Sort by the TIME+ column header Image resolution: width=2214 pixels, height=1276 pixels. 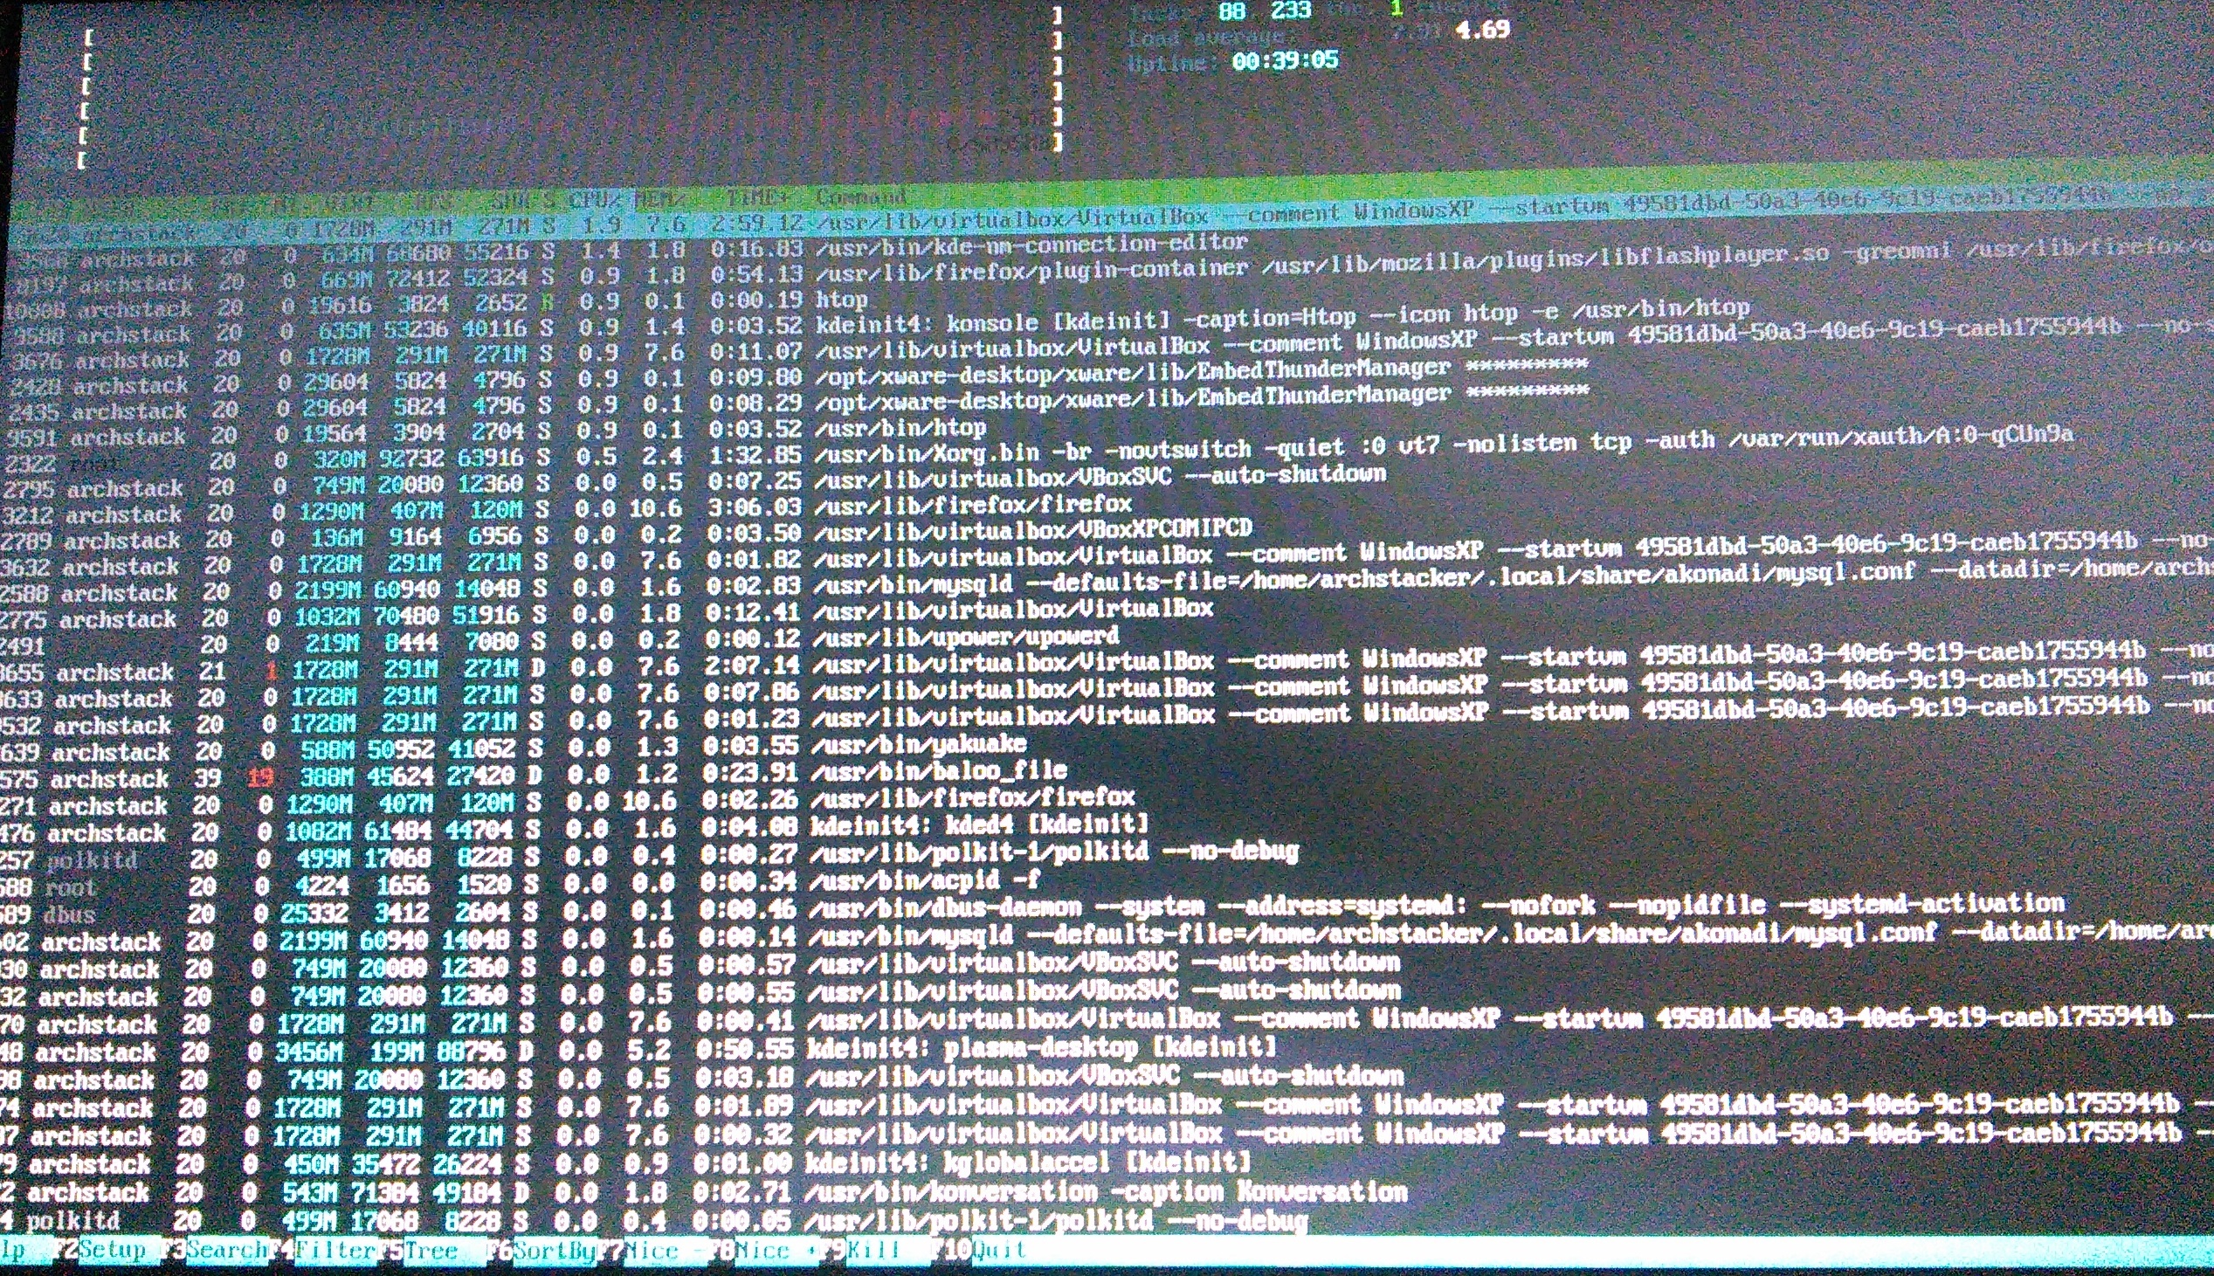coord(757,198)
